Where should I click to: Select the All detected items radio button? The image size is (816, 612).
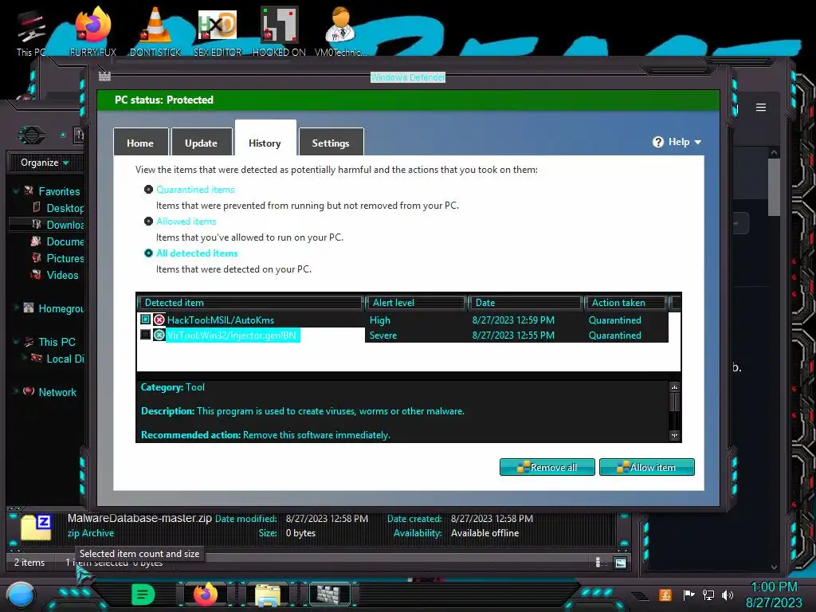tap(148, 253)
